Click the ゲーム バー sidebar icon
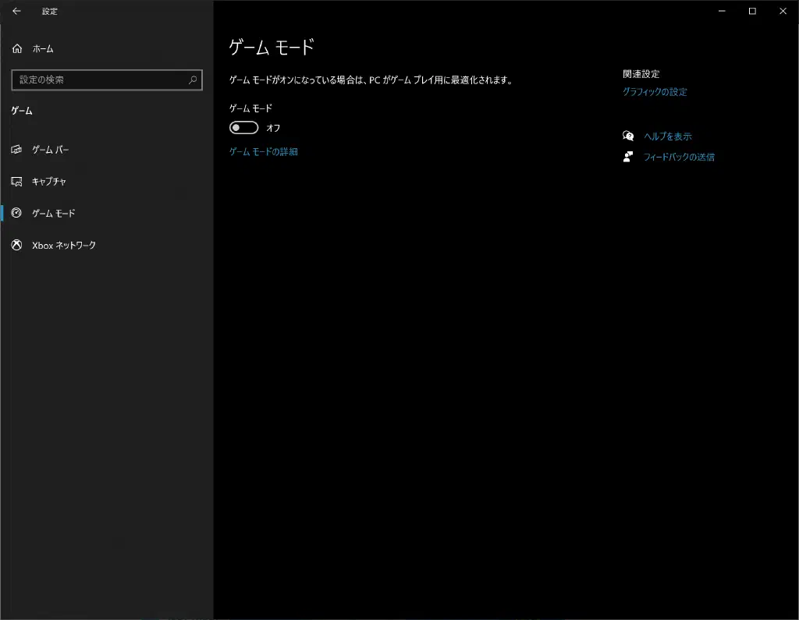The image size is (799, 620). (17, 150)
